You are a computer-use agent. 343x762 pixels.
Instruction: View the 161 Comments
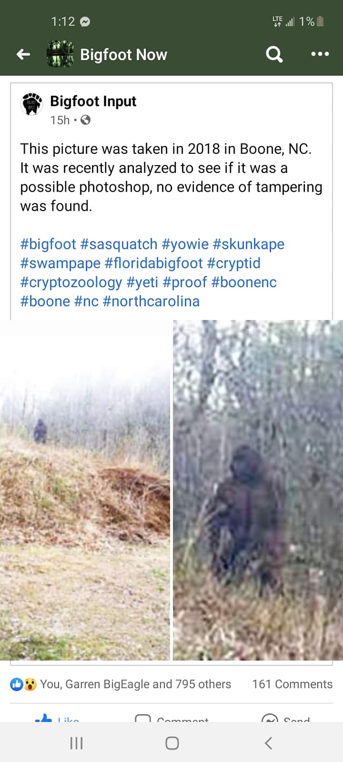pyautogui.click(x=292, y=684)
